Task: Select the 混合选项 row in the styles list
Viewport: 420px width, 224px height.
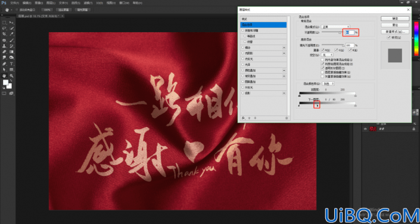Action: coord(263,25)
